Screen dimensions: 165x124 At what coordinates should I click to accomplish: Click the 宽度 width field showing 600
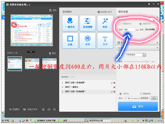pos(130,30)
